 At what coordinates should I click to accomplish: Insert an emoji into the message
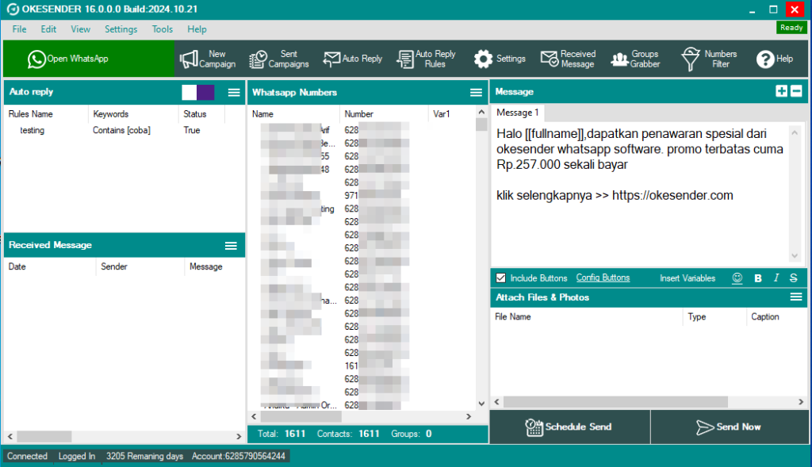pos(737,278)
